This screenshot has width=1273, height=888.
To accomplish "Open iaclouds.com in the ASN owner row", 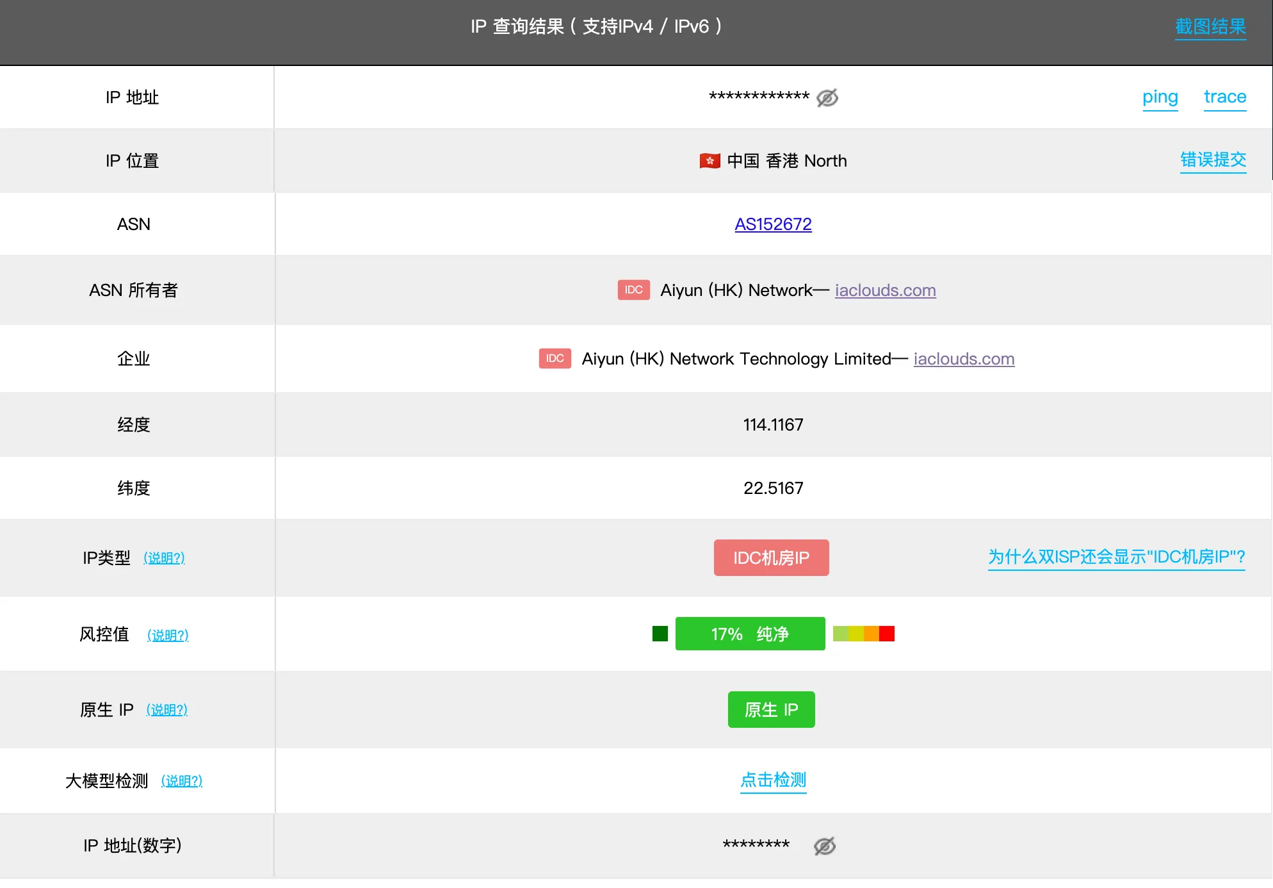I will [885, 290].
